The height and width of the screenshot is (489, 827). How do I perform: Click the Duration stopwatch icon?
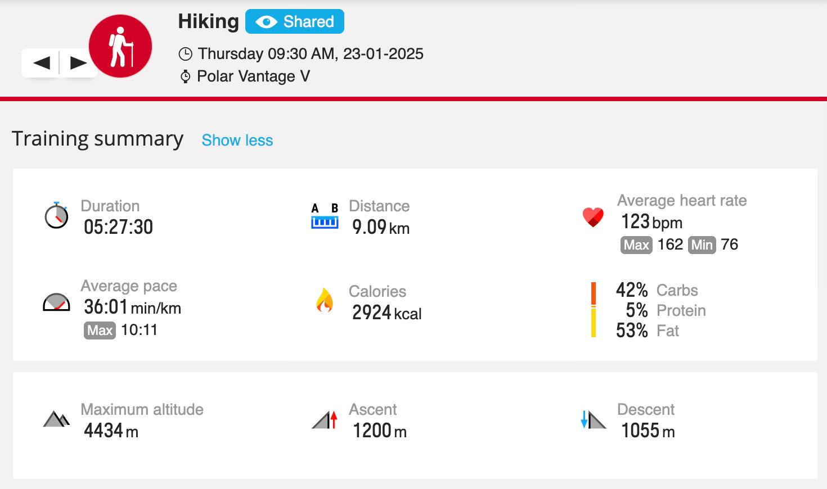click(x=56, y=215)
